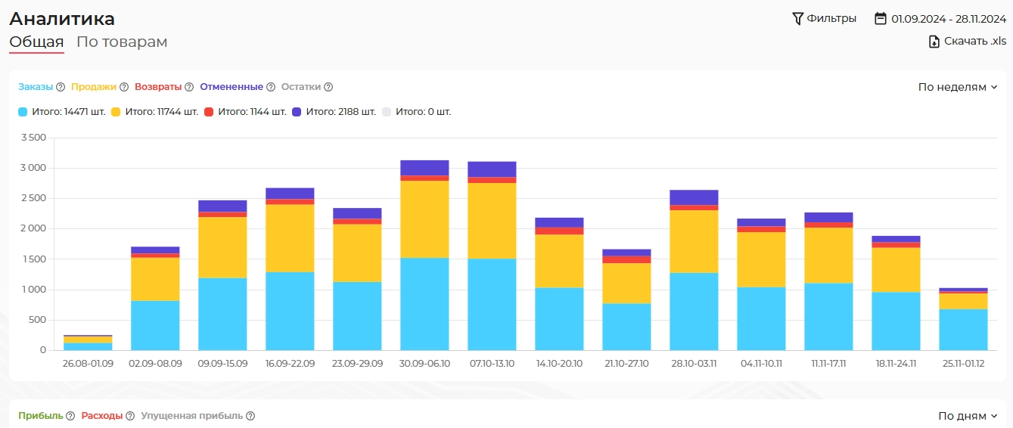1013x428 pixels.
Task: Toggle the Заказы series on the chart
Action: click(x=36, y=87)
